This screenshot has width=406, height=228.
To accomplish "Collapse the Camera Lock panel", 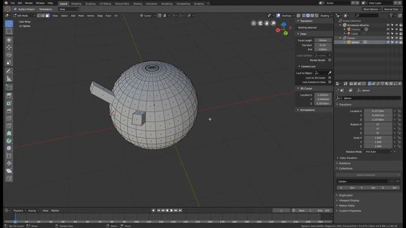I will pyautogui.click(x=308, y=66).
